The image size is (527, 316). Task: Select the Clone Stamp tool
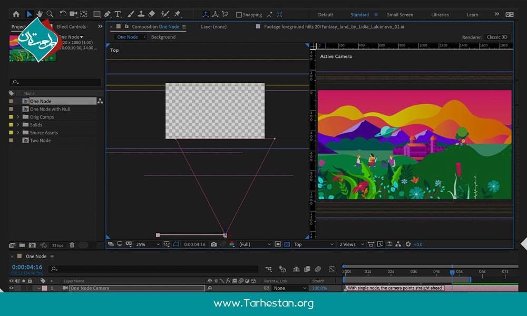pyautogui.click(x=141, y=14)
